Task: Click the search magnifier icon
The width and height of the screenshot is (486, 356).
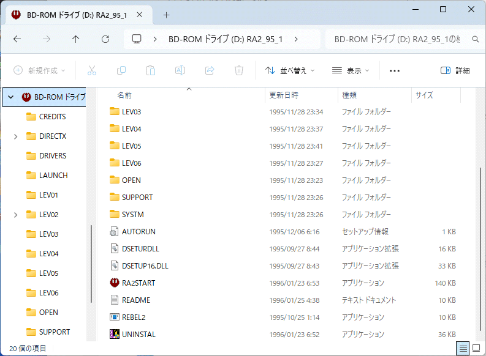Action: [x=475, y=39]
